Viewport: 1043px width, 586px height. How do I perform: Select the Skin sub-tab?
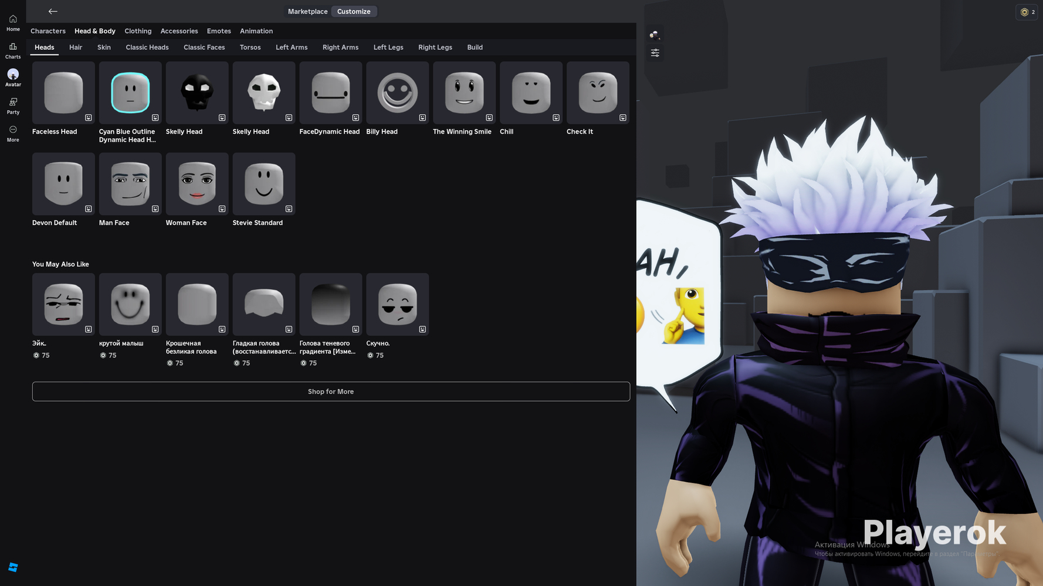[x=104, y=47]
